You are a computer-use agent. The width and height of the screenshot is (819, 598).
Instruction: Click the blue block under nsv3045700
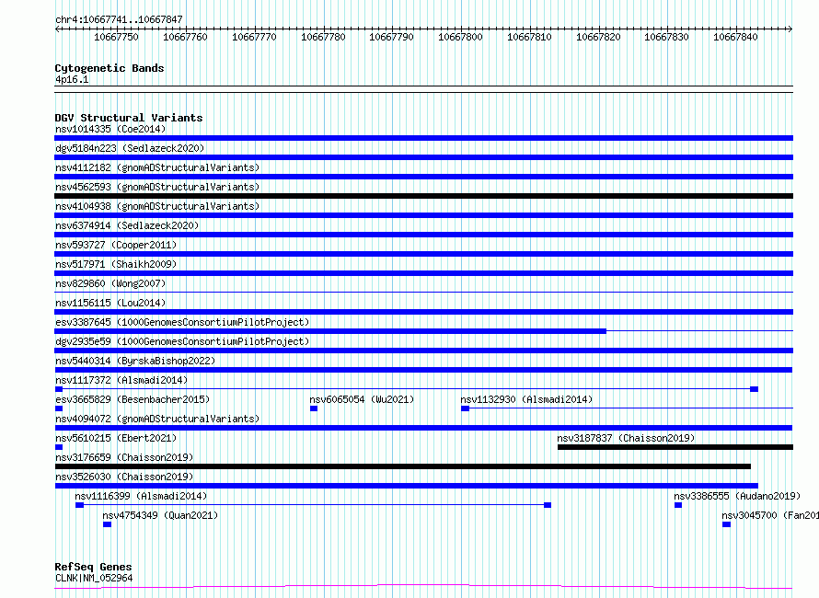(x=727, y=524)
